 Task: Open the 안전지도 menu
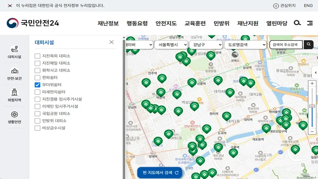166,23
